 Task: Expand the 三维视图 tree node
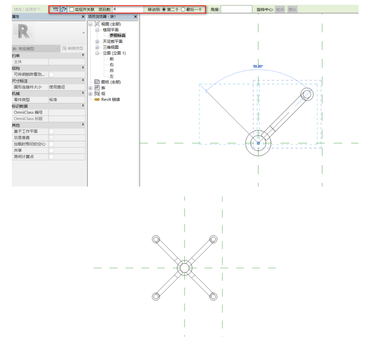pos(97,48)
